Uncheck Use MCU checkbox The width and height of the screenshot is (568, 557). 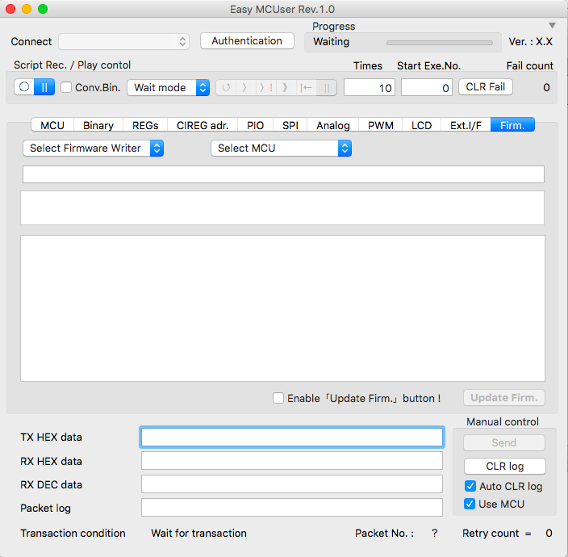[x=470, y=504]
